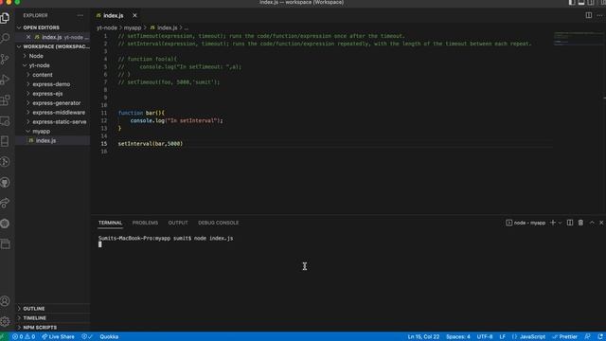Viewport: 606px width, 341px height.
Task: Open the Explorer view in activity bar
Action: click(x=5, y=18)
